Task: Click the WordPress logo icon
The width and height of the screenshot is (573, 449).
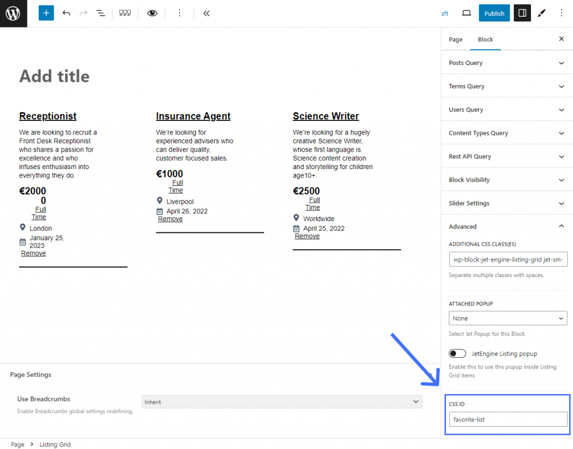Action: coord(12,13)
